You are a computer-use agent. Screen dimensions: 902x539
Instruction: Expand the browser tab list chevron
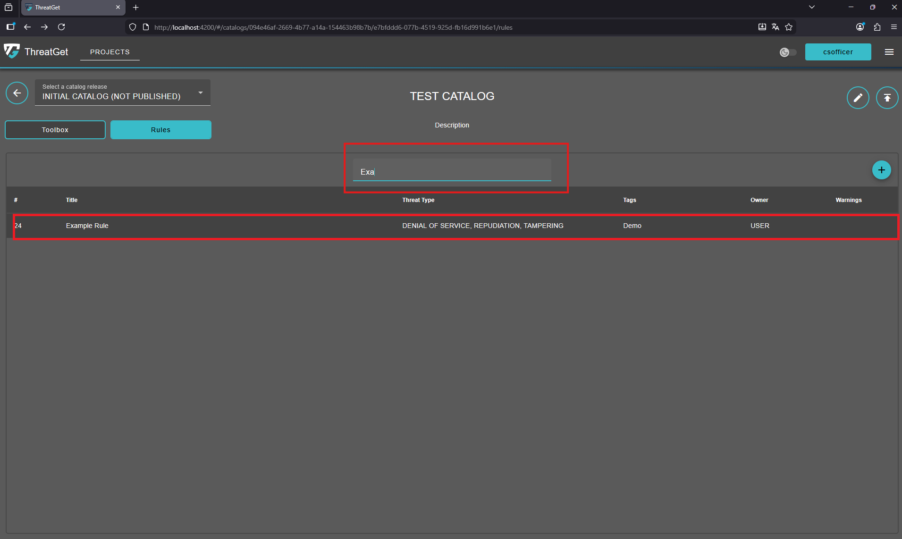tap(811, 7)
